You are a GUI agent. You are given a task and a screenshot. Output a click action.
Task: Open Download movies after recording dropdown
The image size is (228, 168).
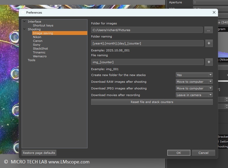pyautogui.click(x=194, y=95)
